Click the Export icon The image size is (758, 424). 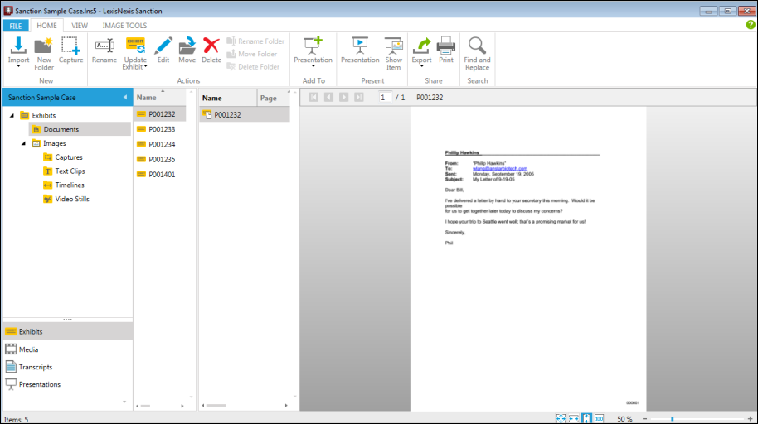(421, 46)
